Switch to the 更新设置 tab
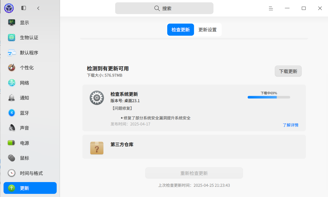The width and height of the screenshot is (328, 197). [208, 30]
